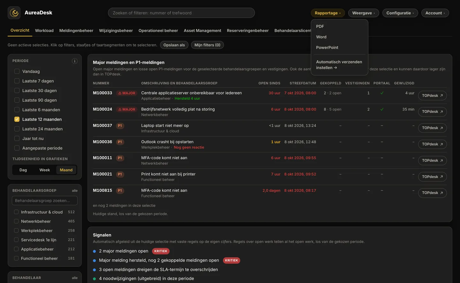460x283 pixels.
Task: Set chart unit to Week
Action: click(x=45, y=170)
